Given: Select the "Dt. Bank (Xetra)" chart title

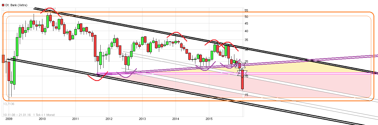Looking at the screenshot, I should (x=16, y=6).
